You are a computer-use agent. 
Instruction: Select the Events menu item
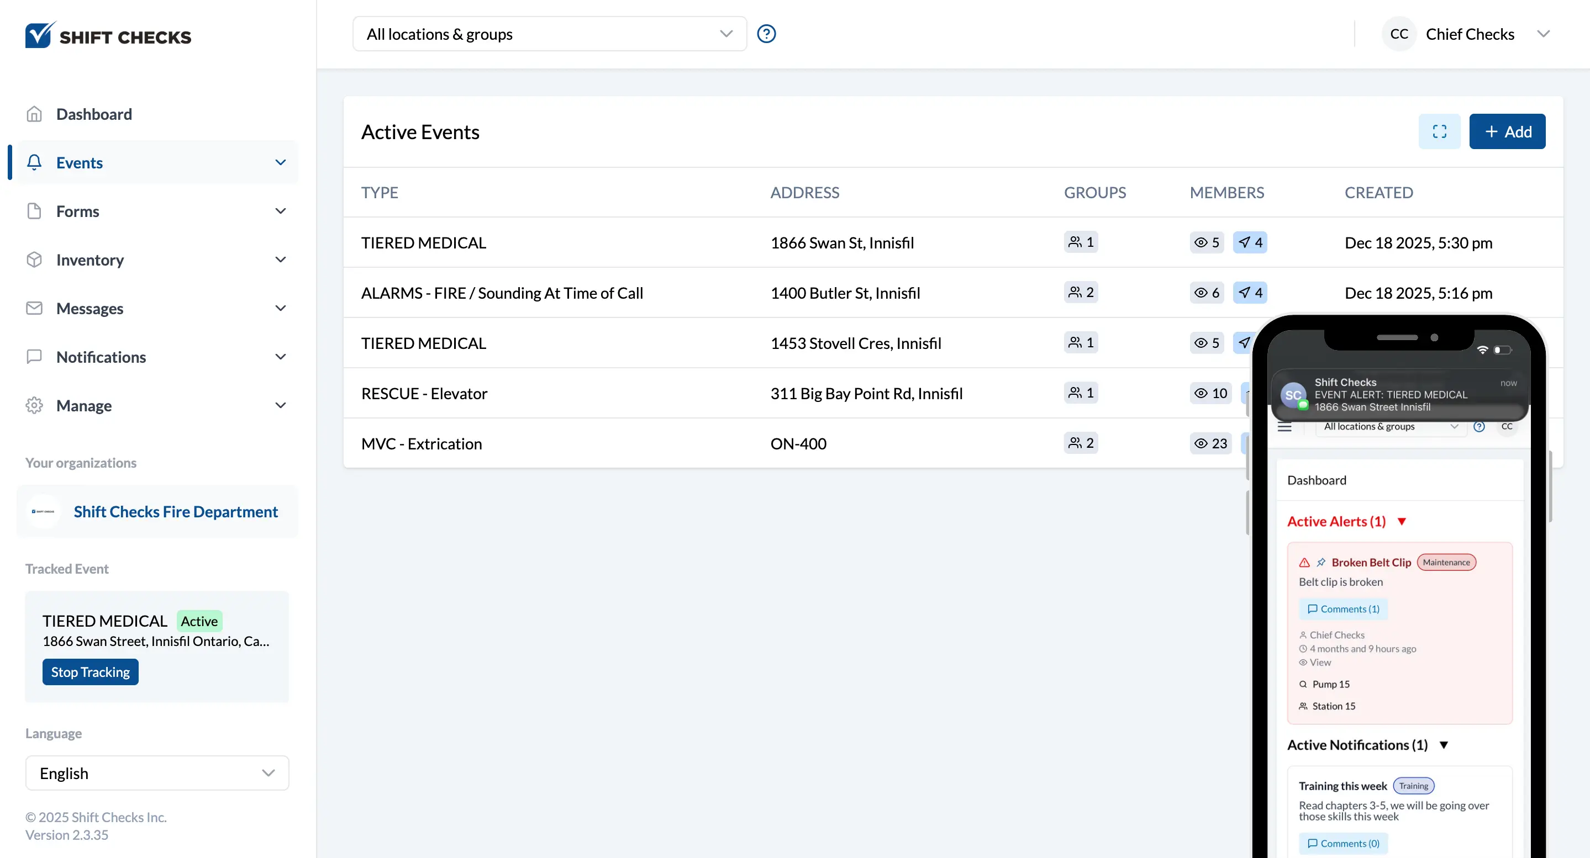click(x=80, y=163)
